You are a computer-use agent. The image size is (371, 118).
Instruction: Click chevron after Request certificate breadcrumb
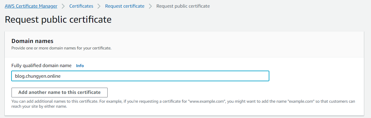click(150, 6)
